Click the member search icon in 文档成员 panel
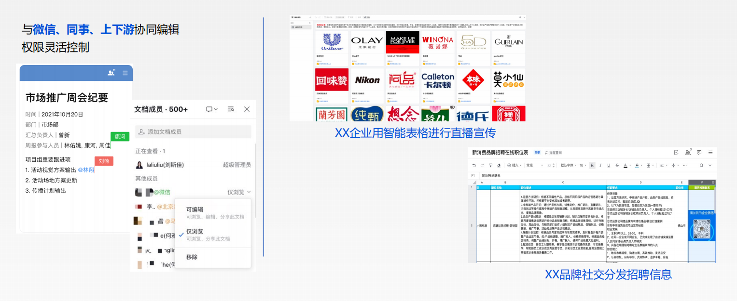Image resolution: width=737 pixels, height=301 pixels. (x=231, y=109)
